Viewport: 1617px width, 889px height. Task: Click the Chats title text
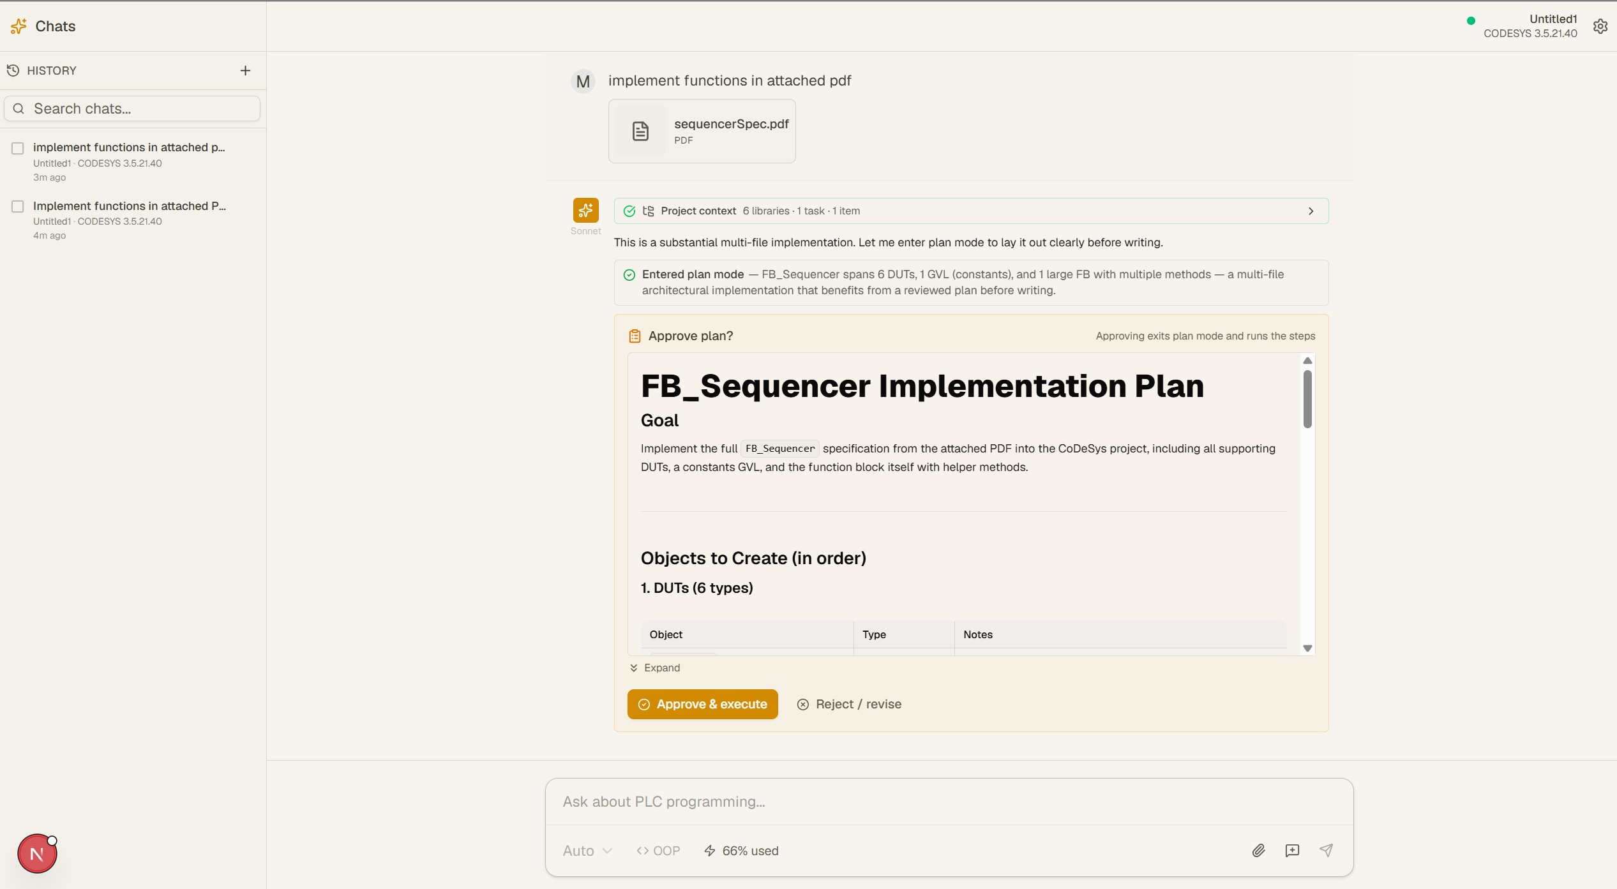55,26
